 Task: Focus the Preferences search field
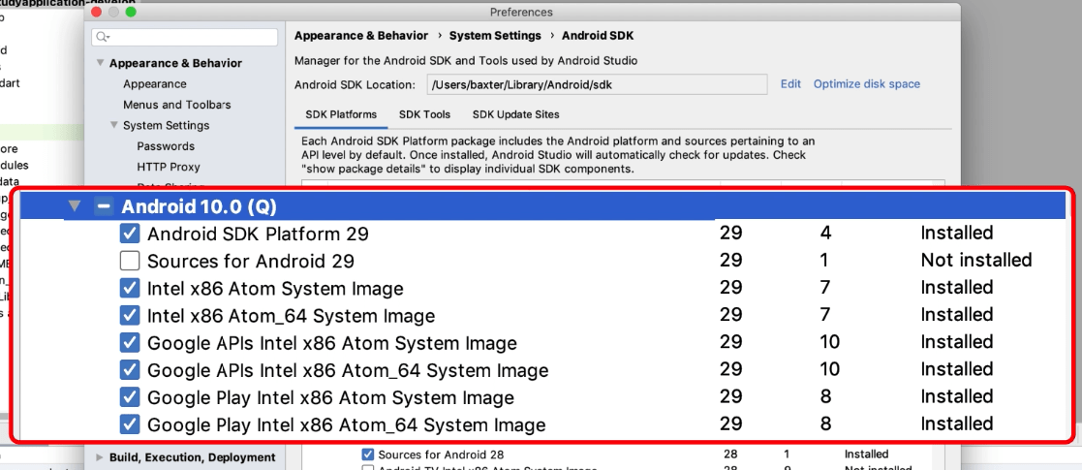tap(185, 37)
